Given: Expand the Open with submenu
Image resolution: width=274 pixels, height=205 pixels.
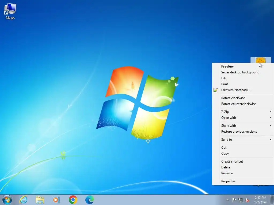Looking at the screenshot, I should point(243,118).
